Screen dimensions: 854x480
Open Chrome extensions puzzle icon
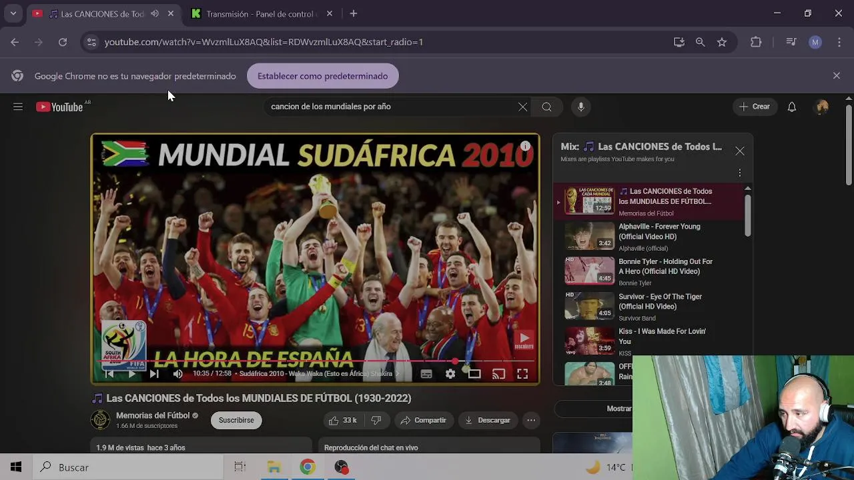click(x=756, y=42)
